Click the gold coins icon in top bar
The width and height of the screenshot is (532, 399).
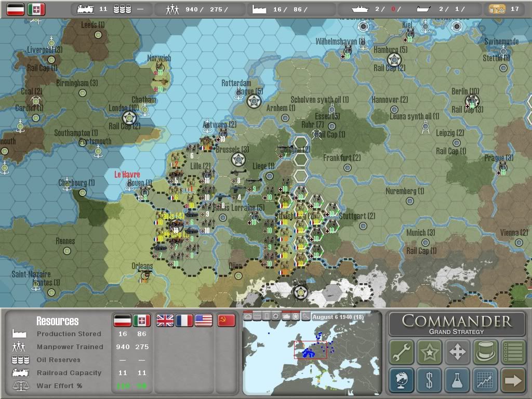497,9
